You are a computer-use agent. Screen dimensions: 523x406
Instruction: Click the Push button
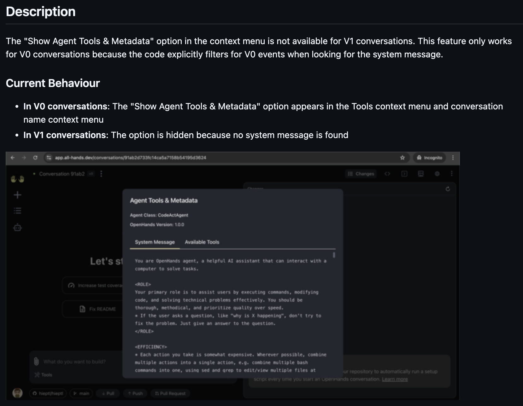pos(135,393)
